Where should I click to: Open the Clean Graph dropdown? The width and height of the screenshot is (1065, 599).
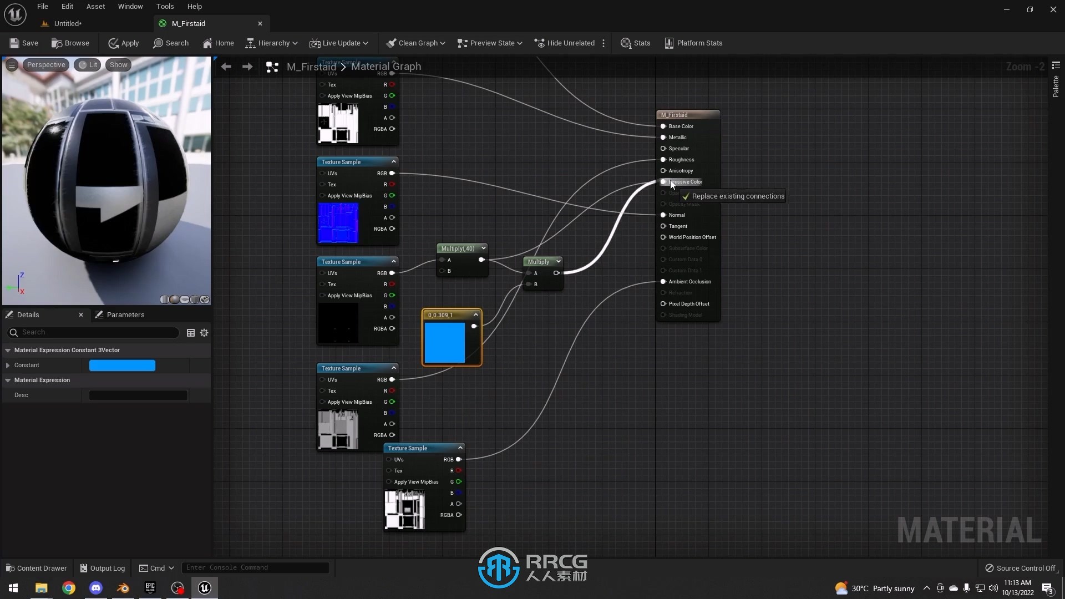(415, 43)
